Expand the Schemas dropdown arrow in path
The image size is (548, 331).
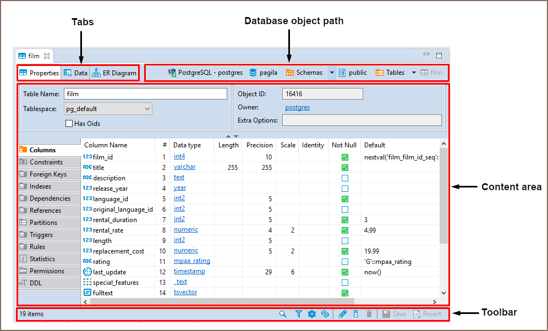click(332, 73)
